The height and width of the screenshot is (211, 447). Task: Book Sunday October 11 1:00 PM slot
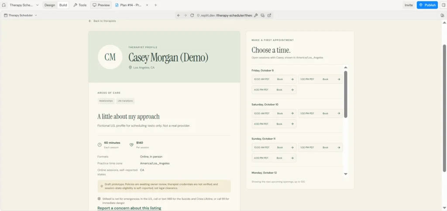pyautogui.click(x=320, y=147)
